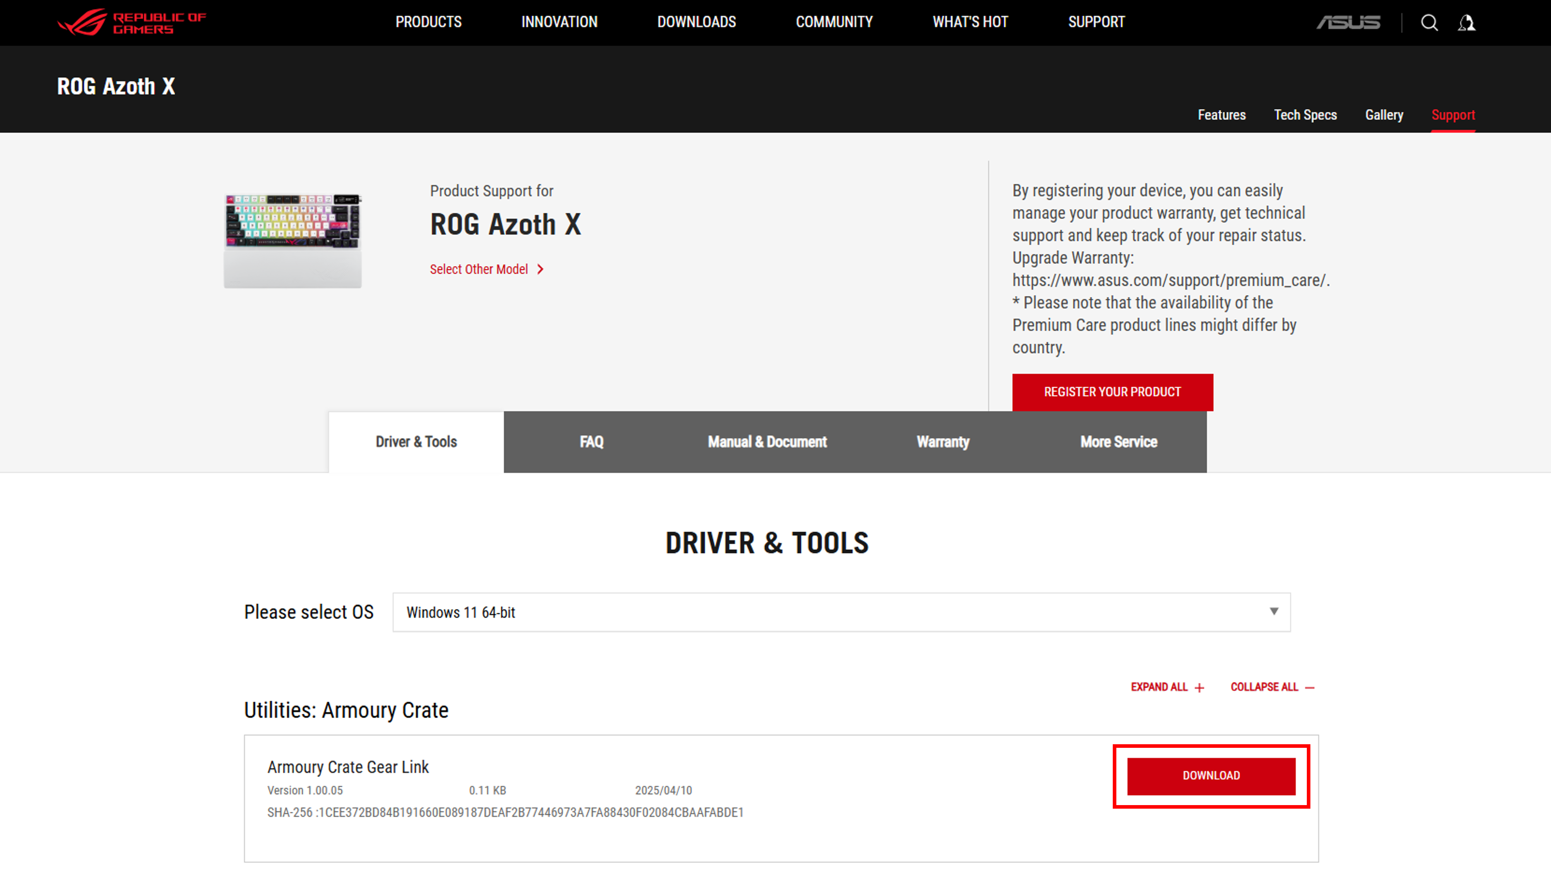Click the plus icon next to Expand All
The width and height of the screenshot is (1551, 886).
(x=1199, y=688)
